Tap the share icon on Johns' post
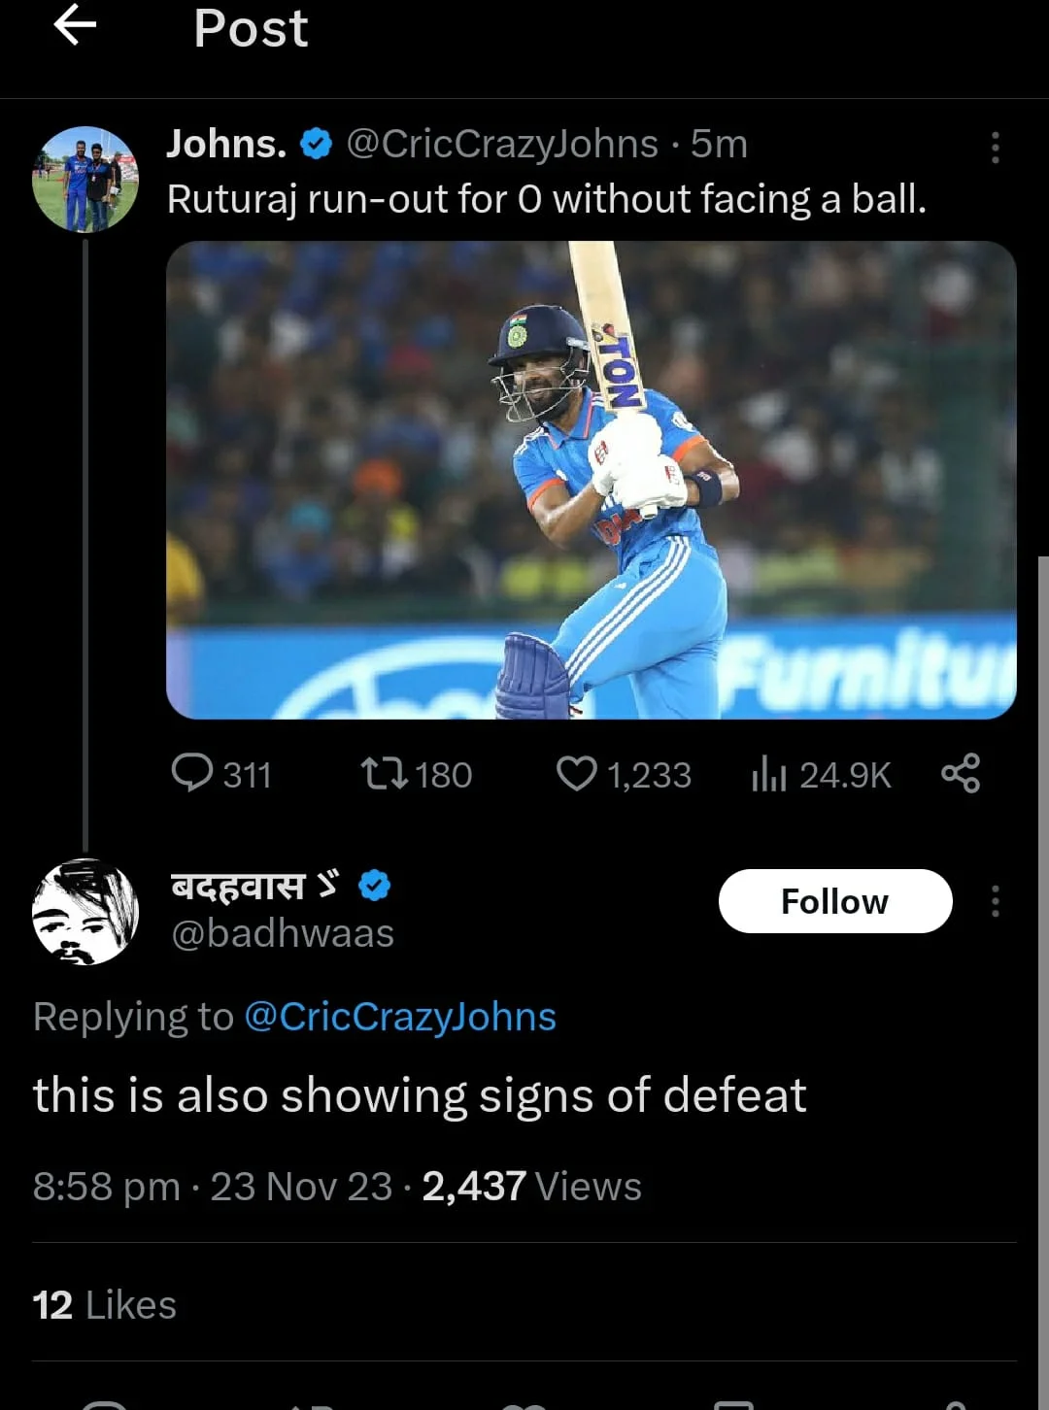The image size is (1049, 1410). pyautogui.click(x=961, y=774)
